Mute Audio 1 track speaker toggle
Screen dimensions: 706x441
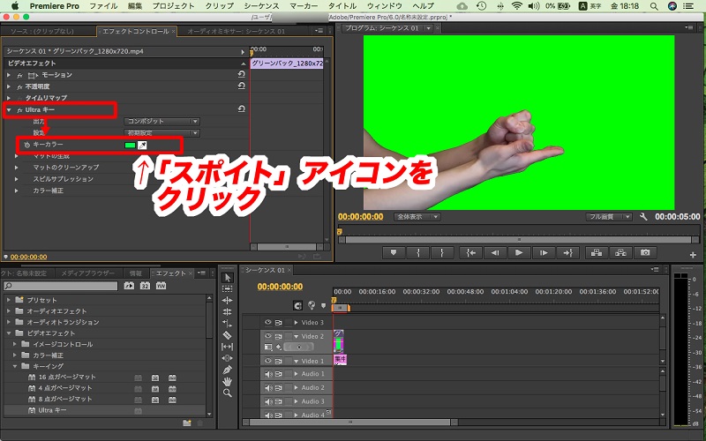(268, 374)
